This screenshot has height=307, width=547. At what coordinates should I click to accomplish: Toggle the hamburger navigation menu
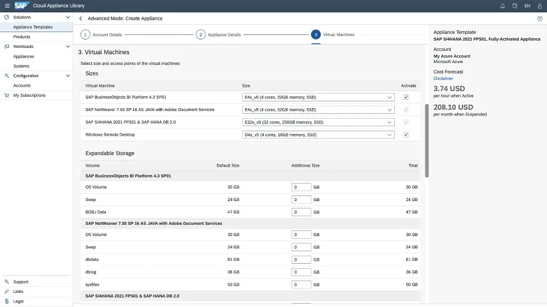(x=7, y=6)
